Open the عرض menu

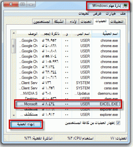coord(97,14)
